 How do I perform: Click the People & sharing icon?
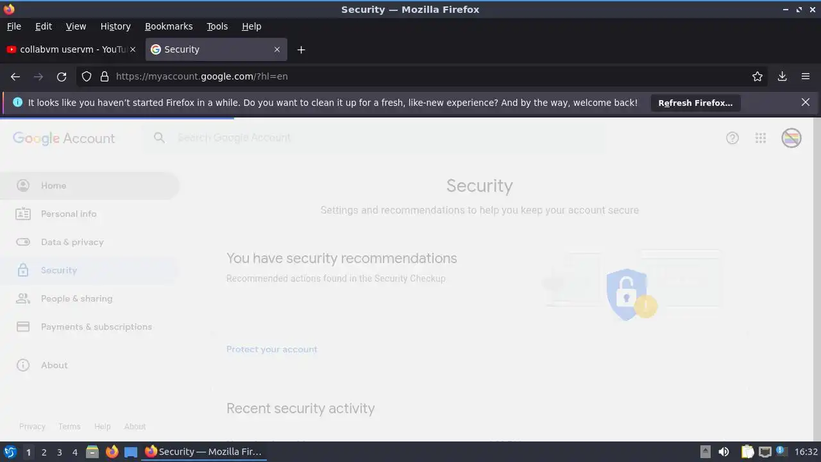click(x=23, y=298)
